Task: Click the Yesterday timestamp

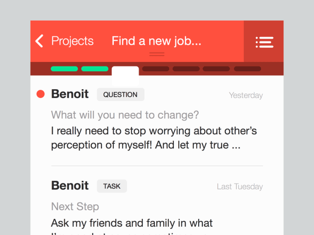Action: 246,95
